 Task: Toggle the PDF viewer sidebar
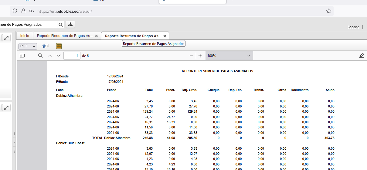pyautogui.click(x=22, y=56)
